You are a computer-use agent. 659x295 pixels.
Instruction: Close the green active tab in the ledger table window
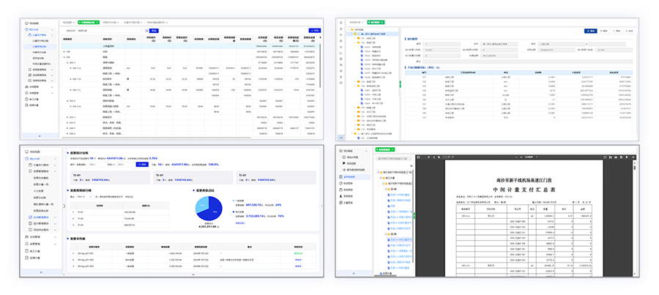(97, 22)
